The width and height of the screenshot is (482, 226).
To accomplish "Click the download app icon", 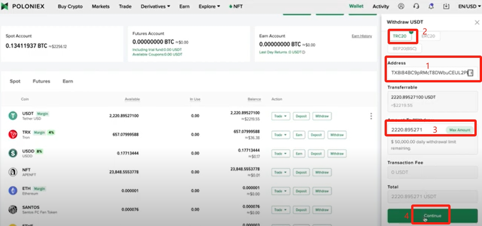I will 446,6.
